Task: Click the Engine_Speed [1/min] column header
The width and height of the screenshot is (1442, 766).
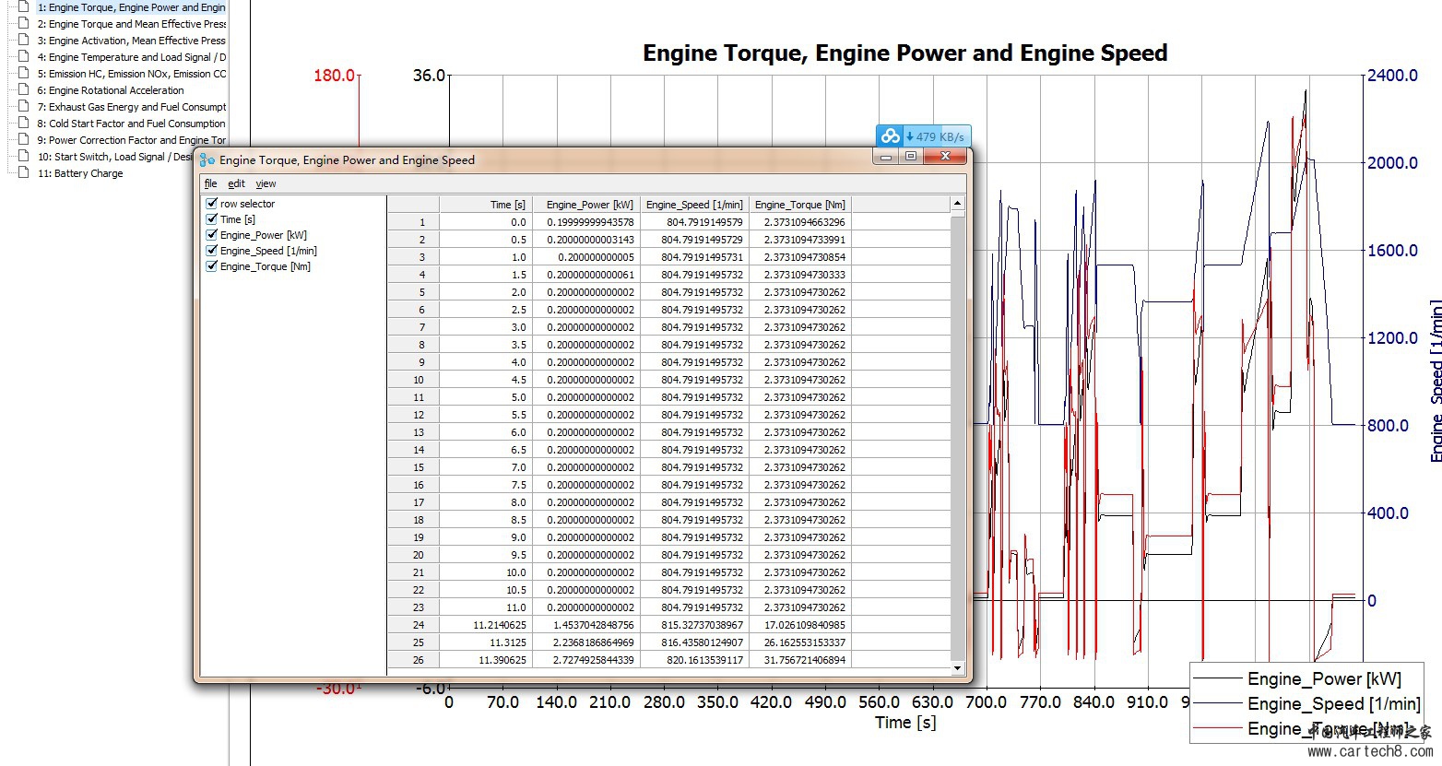Action: 693,205
